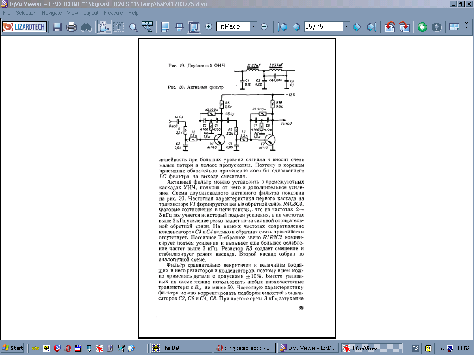Open the File menu
This screenshot has width=474, height=355.
(x=6, y=13)
